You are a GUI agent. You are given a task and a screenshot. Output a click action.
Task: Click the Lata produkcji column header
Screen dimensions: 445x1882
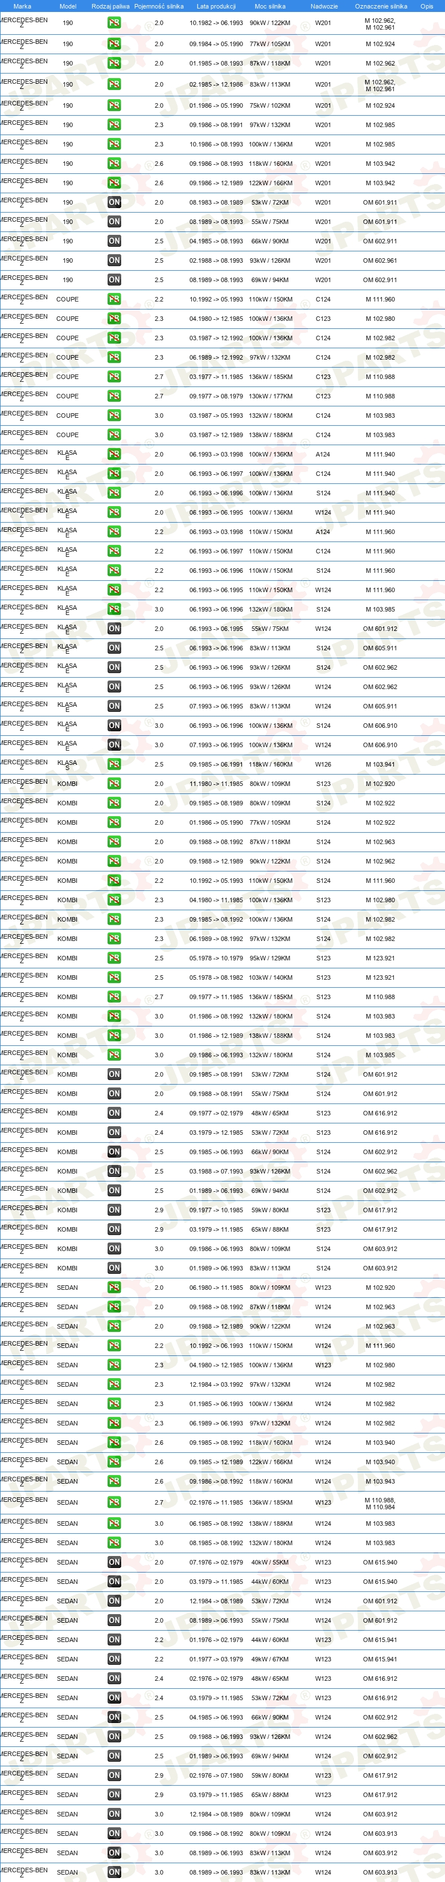click(217, 6)
